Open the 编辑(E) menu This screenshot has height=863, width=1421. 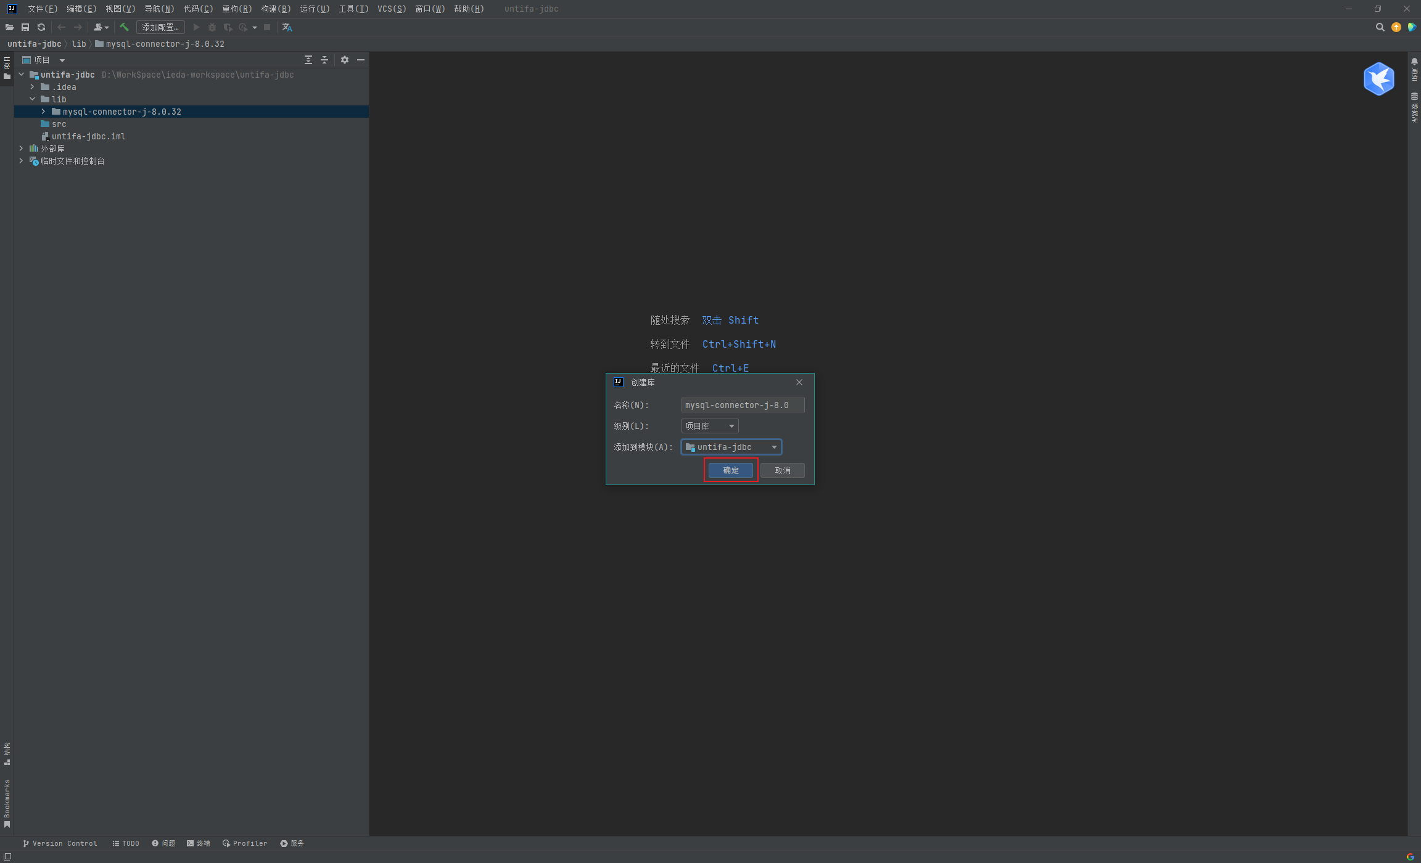click(81, 9)
